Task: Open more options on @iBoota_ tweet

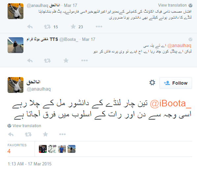Action: click(84, 60)
